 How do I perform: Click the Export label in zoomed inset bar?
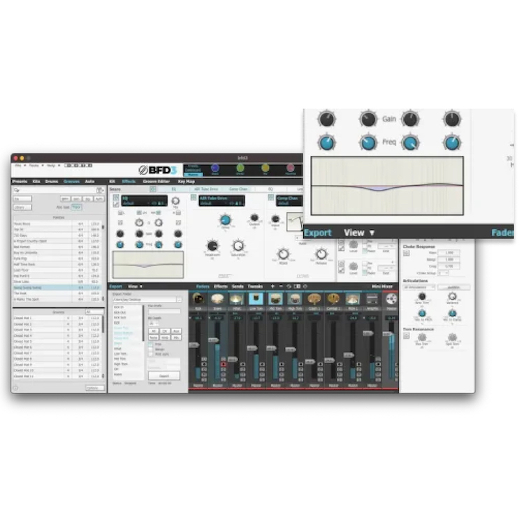pos(317,233)
